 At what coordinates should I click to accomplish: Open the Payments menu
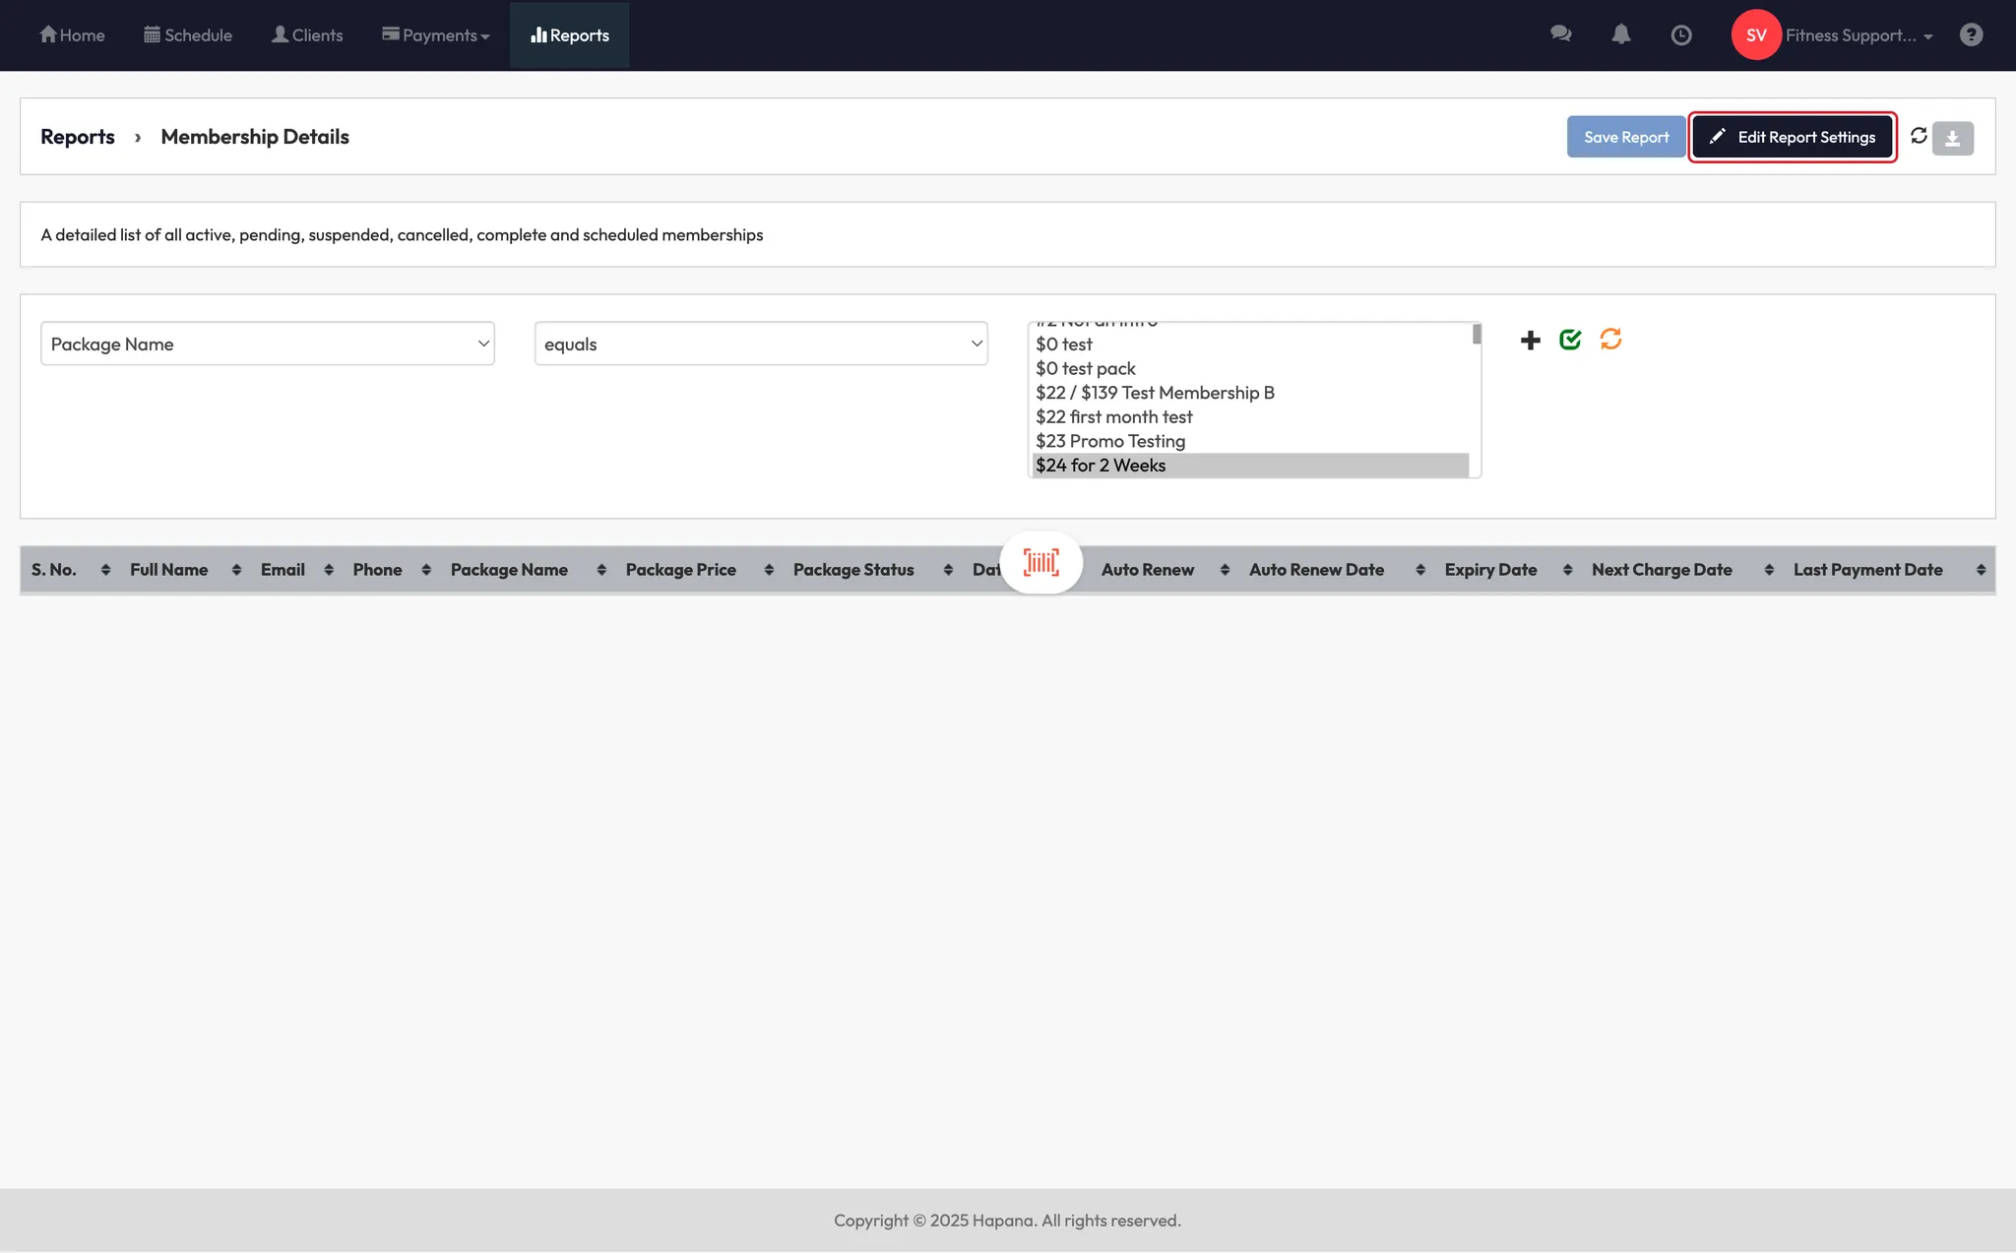tap(436, 35)
